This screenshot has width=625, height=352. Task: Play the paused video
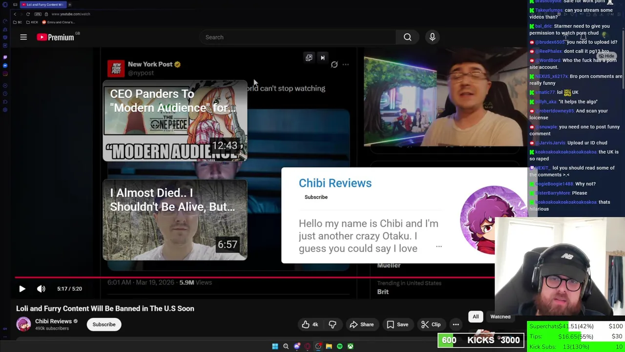coord(22,289)
